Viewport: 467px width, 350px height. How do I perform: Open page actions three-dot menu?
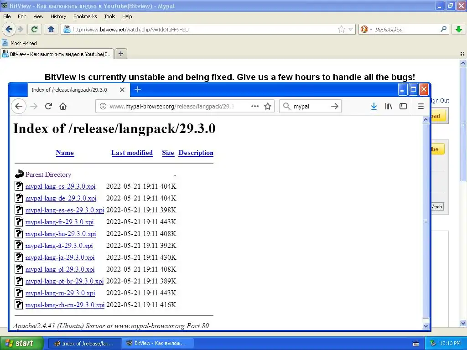point(255,106)
